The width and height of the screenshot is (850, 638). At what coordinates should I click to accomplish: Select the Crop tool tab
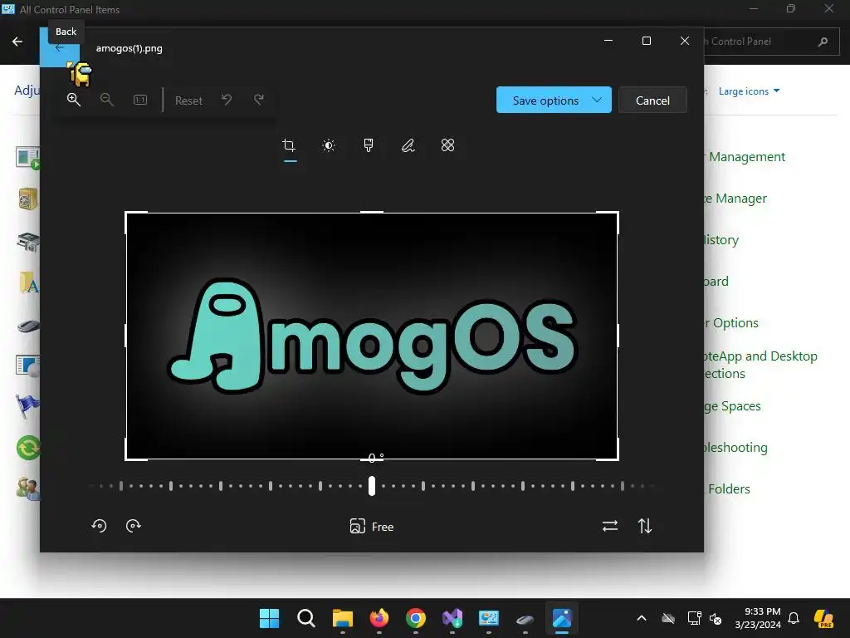point(290,145)
